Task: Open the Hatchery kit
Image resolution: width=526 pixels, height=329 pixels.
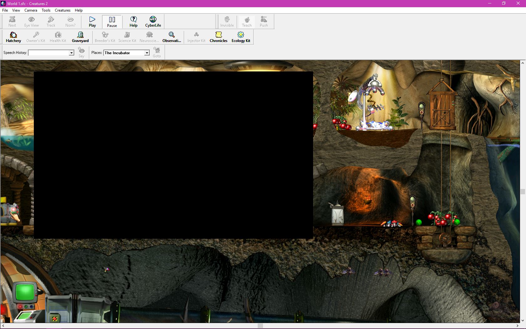Action: [13, 37]
